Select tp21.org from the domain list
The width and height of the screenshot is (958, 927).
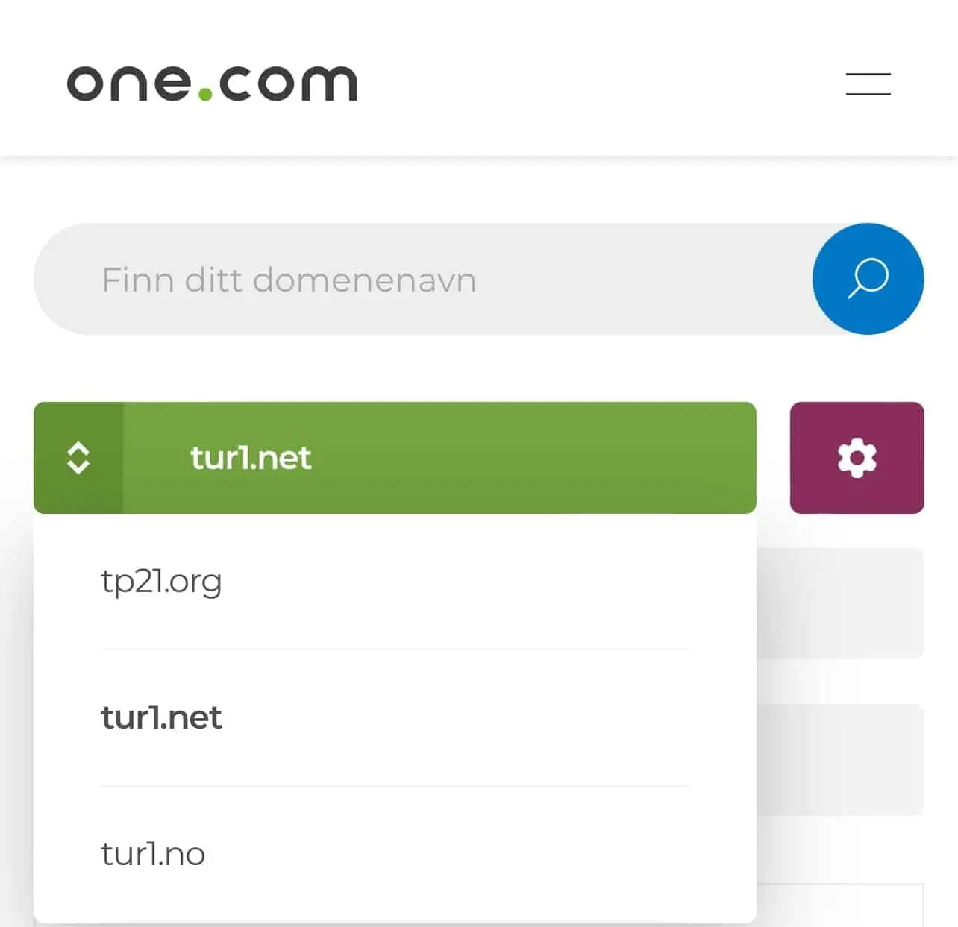point(162,581)
